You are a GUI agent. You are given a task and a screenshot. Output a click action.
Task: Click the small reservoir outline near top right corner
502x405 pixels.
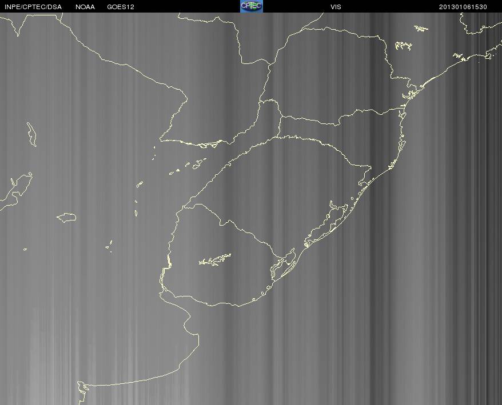coord(421,28)
